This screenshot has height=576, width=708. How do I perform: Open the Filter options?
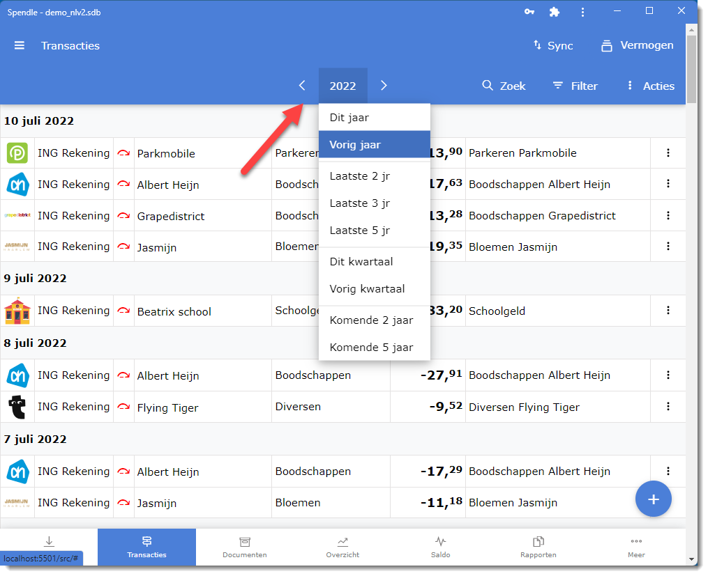[575, 86]
